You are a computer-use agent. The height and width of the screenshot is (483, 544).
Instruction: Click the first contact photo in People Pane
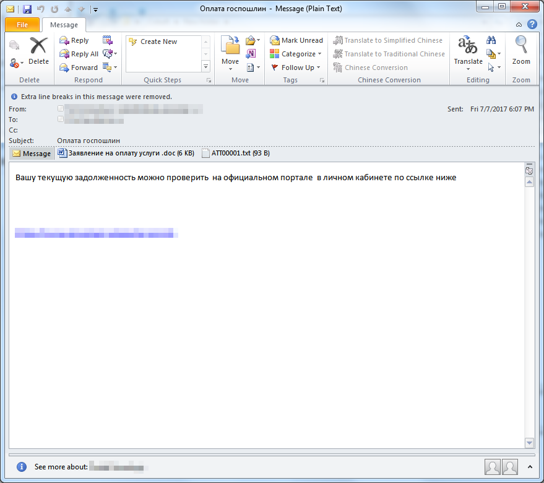coord(492,467)
